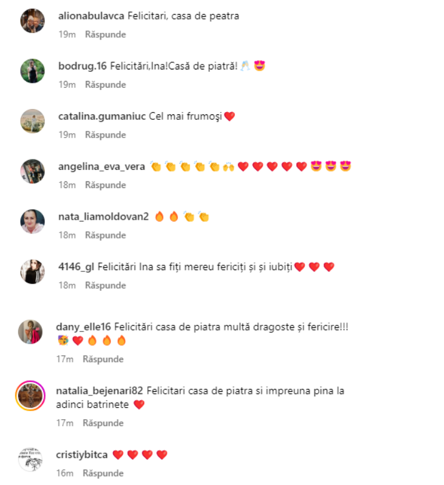Click the 17m timestamp on natalia_bejenari82's comment
Image resolution: width=444 pixels, height=485 pixels.
tap(65, 423)
